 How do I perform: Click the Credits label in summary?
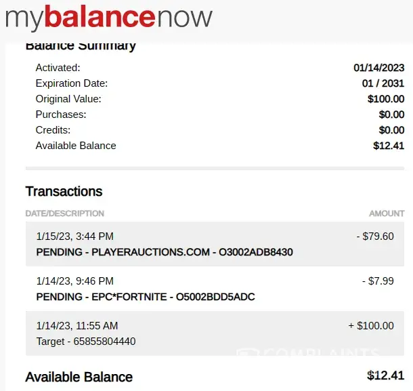(53, 130)
